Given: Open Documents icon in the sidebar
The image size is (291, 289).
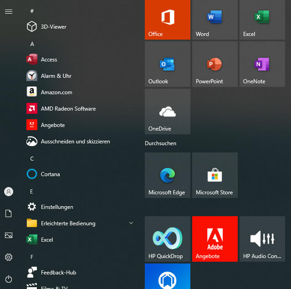Looking at the screenshot, I should pyautogui.click(x=9, y=213).
